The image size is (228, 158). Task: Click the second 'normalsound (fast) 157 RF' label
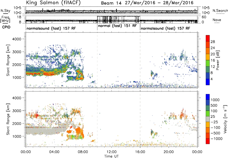click(x=165, y=28)
